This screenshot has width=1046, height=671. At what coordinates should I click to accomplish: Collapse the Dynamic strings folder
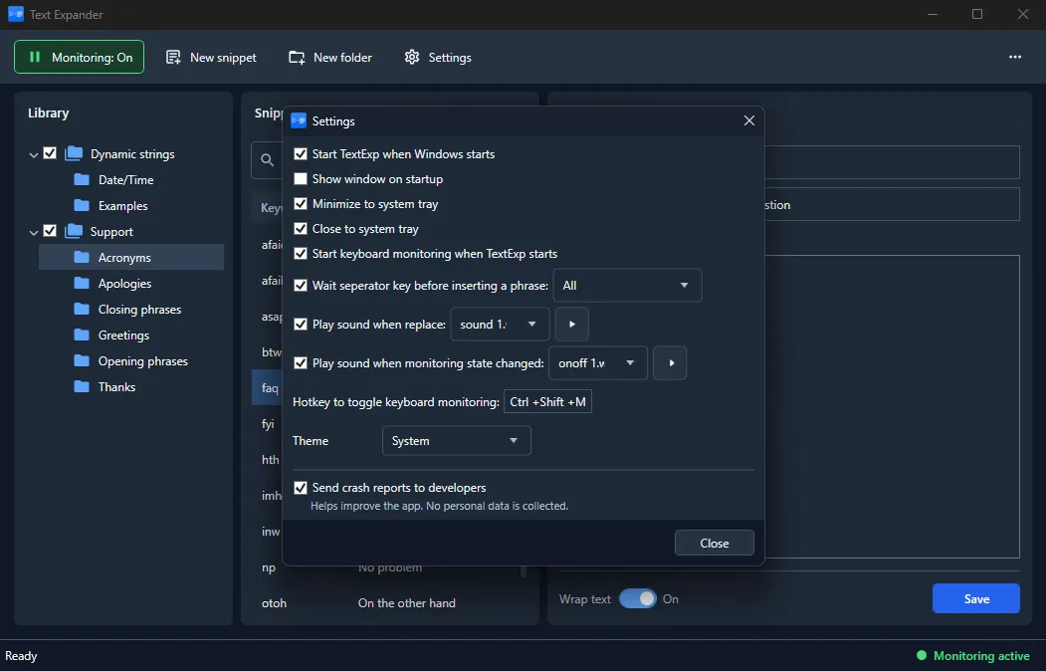pyautogui.click(x=34, y=154)
